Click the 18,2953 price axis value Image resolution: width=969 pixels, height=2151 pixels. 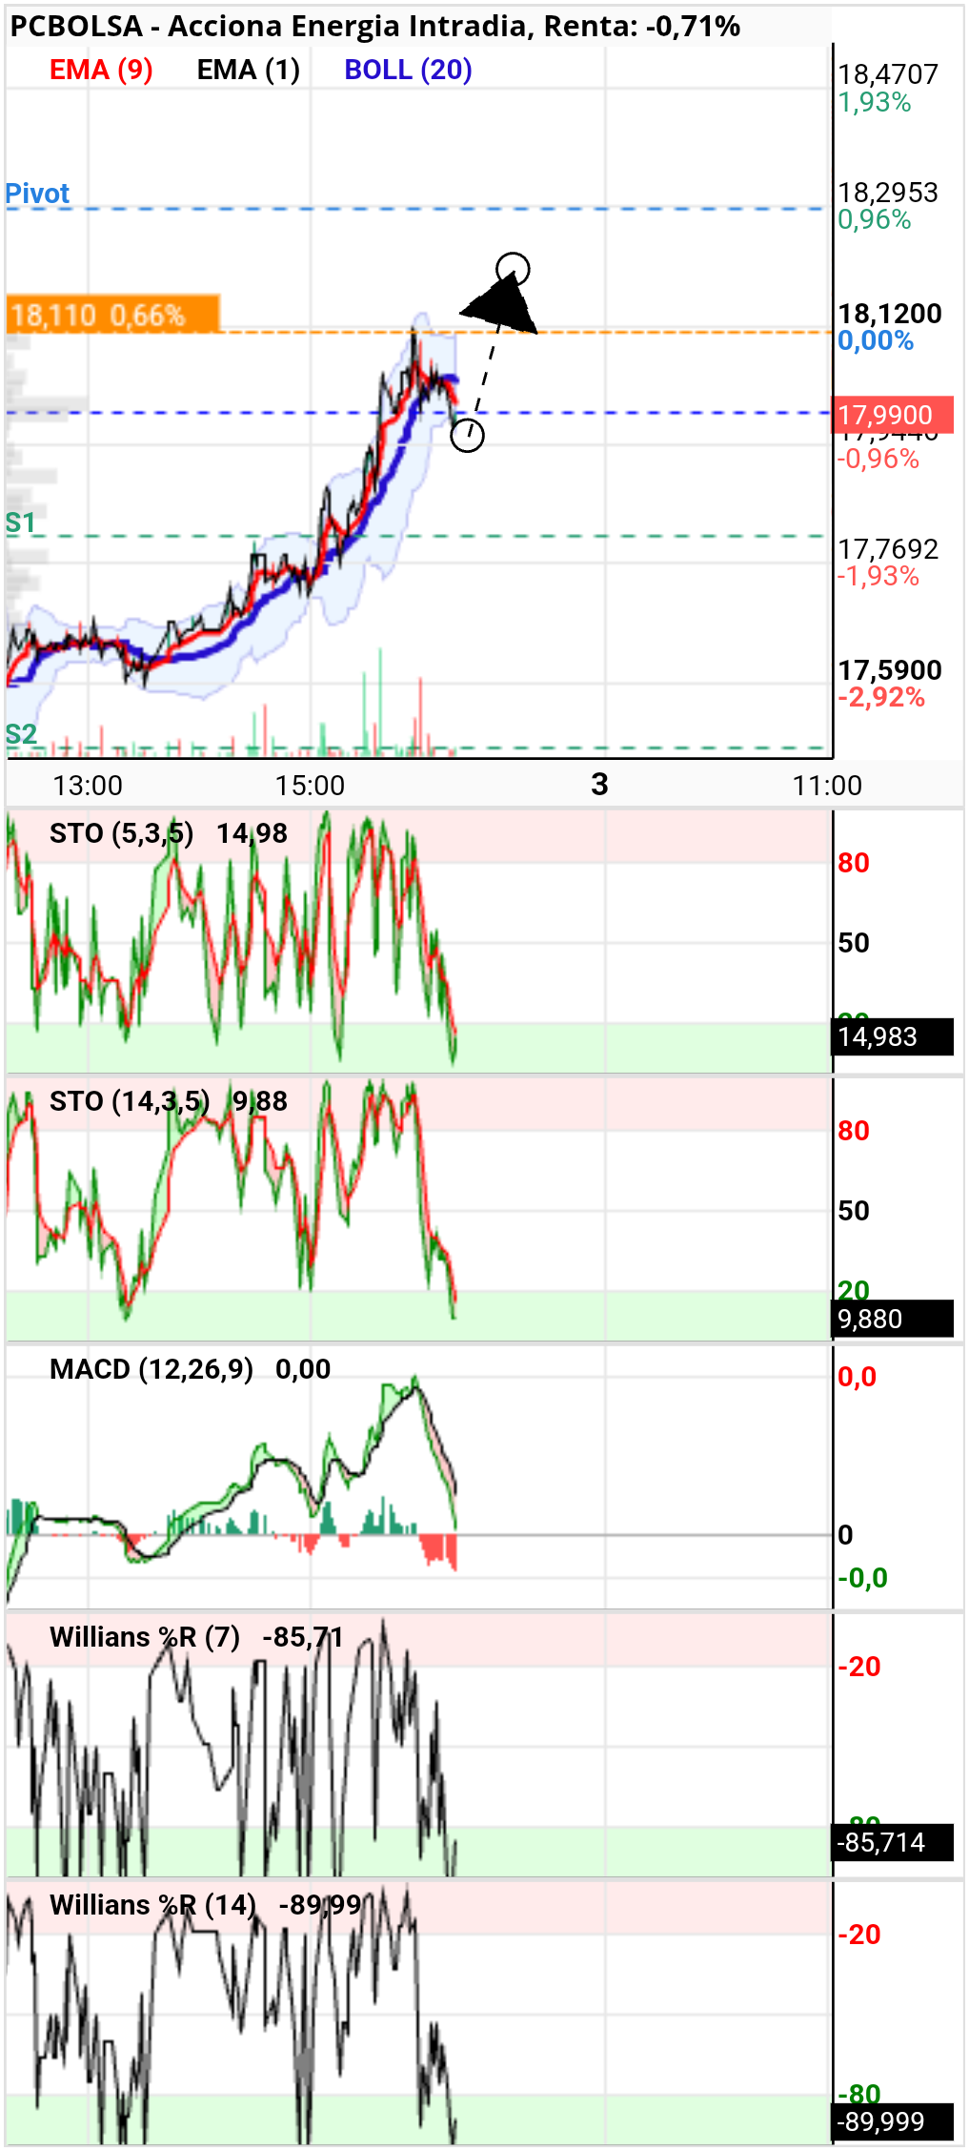pyautogui.click(x=887, y=193)
